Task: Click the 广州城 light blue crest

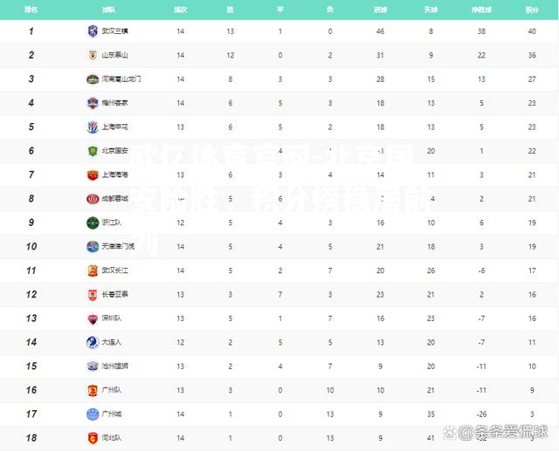Action: [x=93, y=414]
